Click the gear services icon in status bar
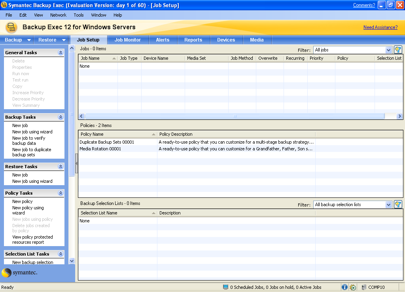The height and width of the screenshot is (292, 405). (x=352, y=287)
